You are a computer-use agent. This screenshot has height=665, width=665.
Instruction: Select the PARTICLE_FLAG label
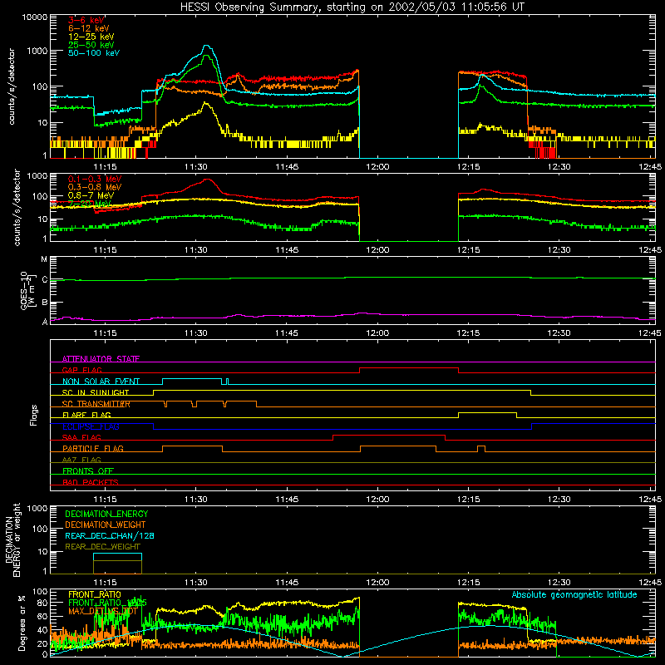(x=93, y=448)
